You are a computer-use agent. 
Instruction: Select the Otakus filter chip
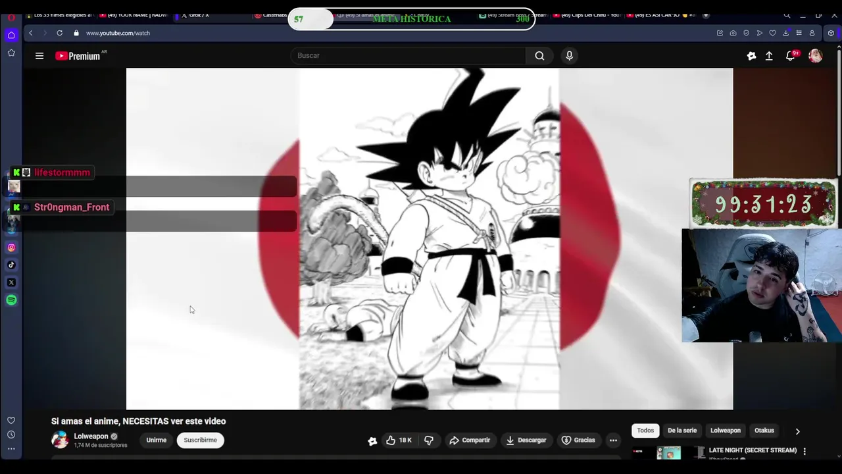click(x=764, y=431)
